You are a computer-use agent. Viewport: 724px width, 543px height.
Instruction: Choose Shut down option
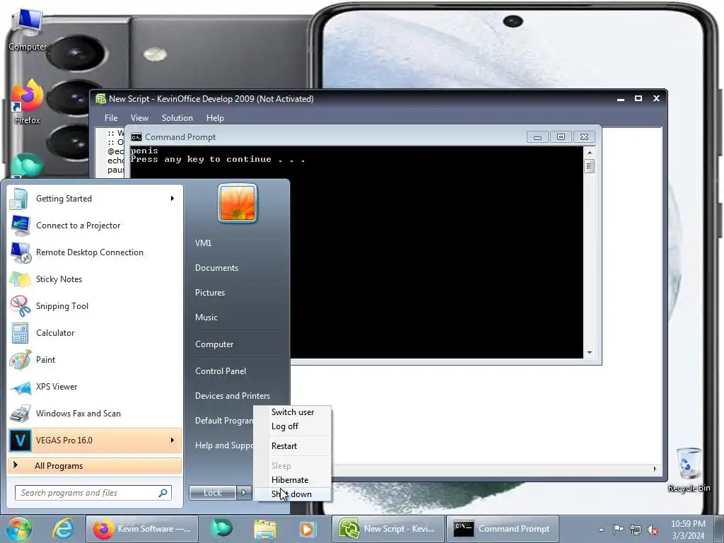293,494
